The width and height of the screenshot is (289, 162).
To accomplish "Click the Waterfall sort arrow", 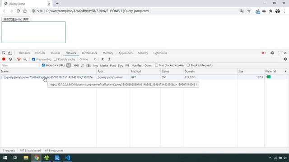I will click(x=285, y=71).
